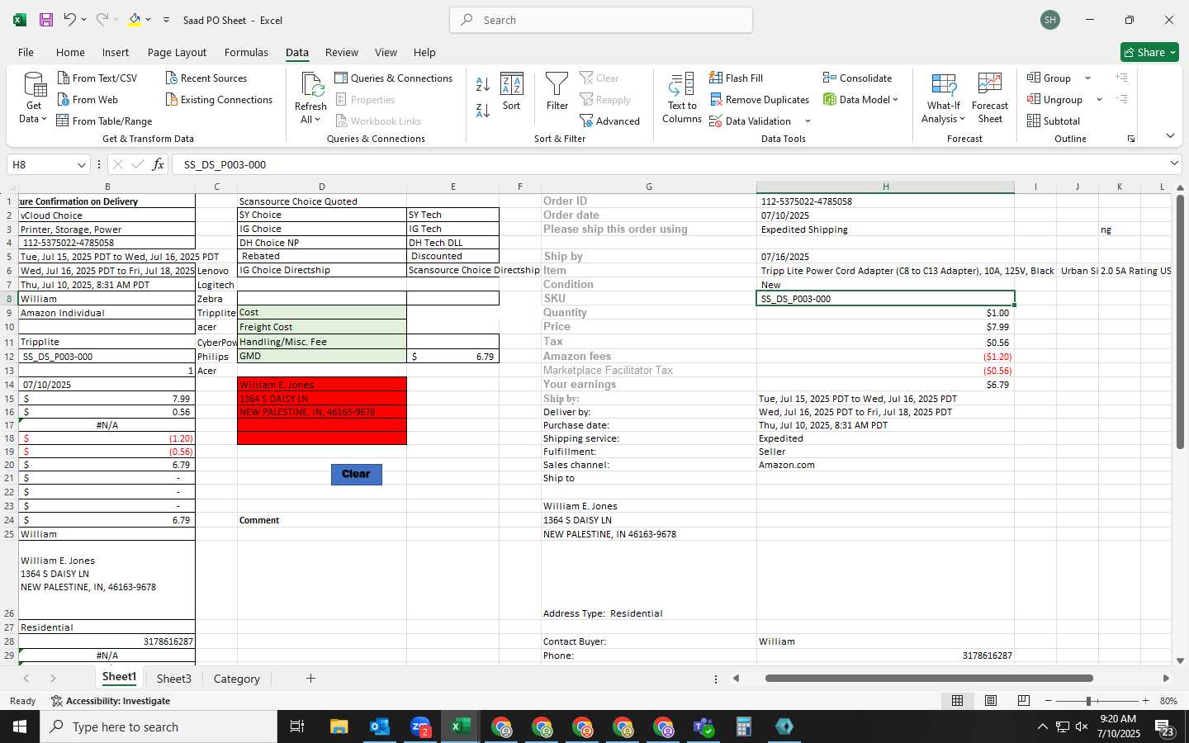Image resolution: width=1189 pixels, height=743 pixels.
Task: Open File Explorer from taskbar
Action: (339, 726)
